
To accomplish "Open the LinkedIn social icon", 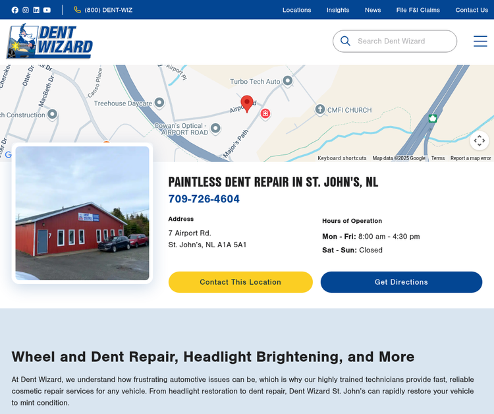I will point(36,10).
